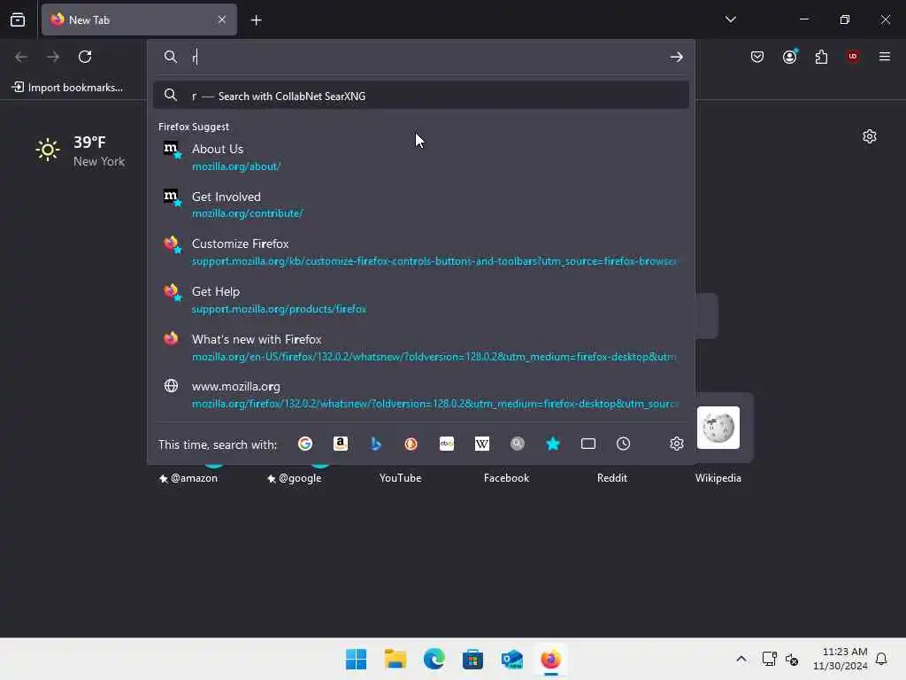Search this time with Bing icon

click(x=376, y=444)
